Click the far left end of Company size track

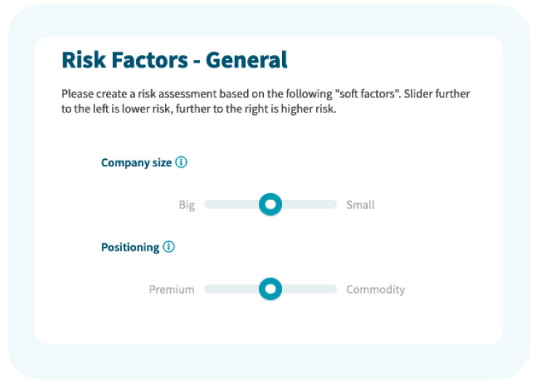point(207,205)
